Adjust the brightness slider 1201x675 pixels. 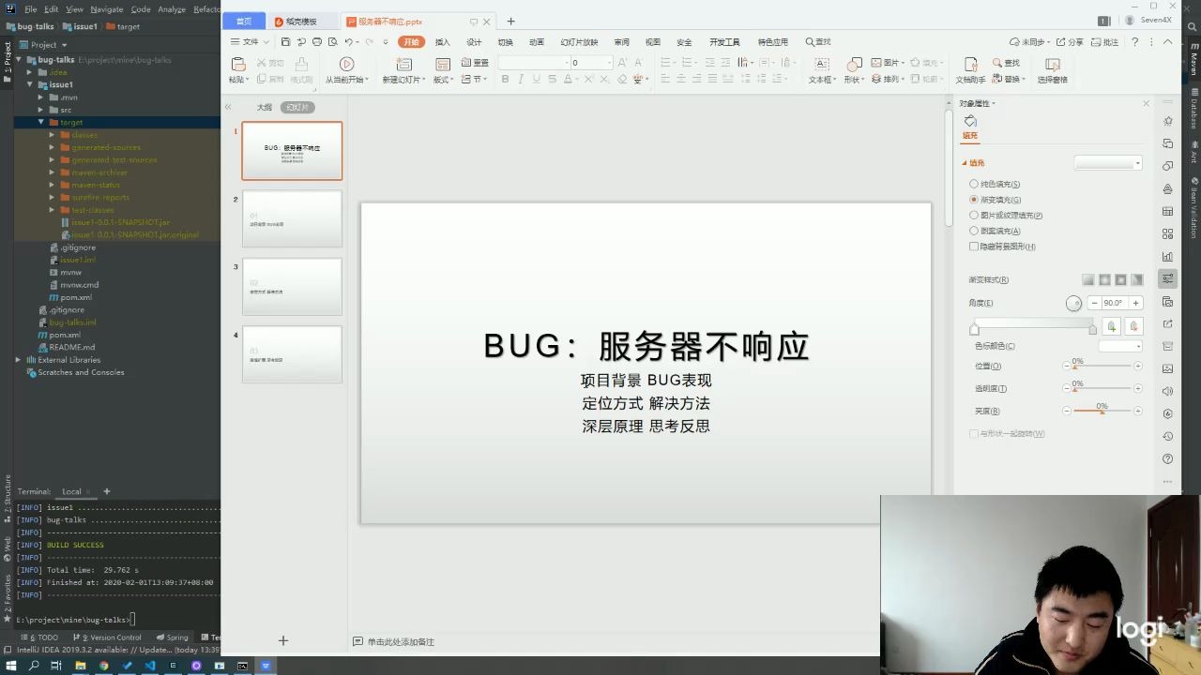[x=1102, y=412]
